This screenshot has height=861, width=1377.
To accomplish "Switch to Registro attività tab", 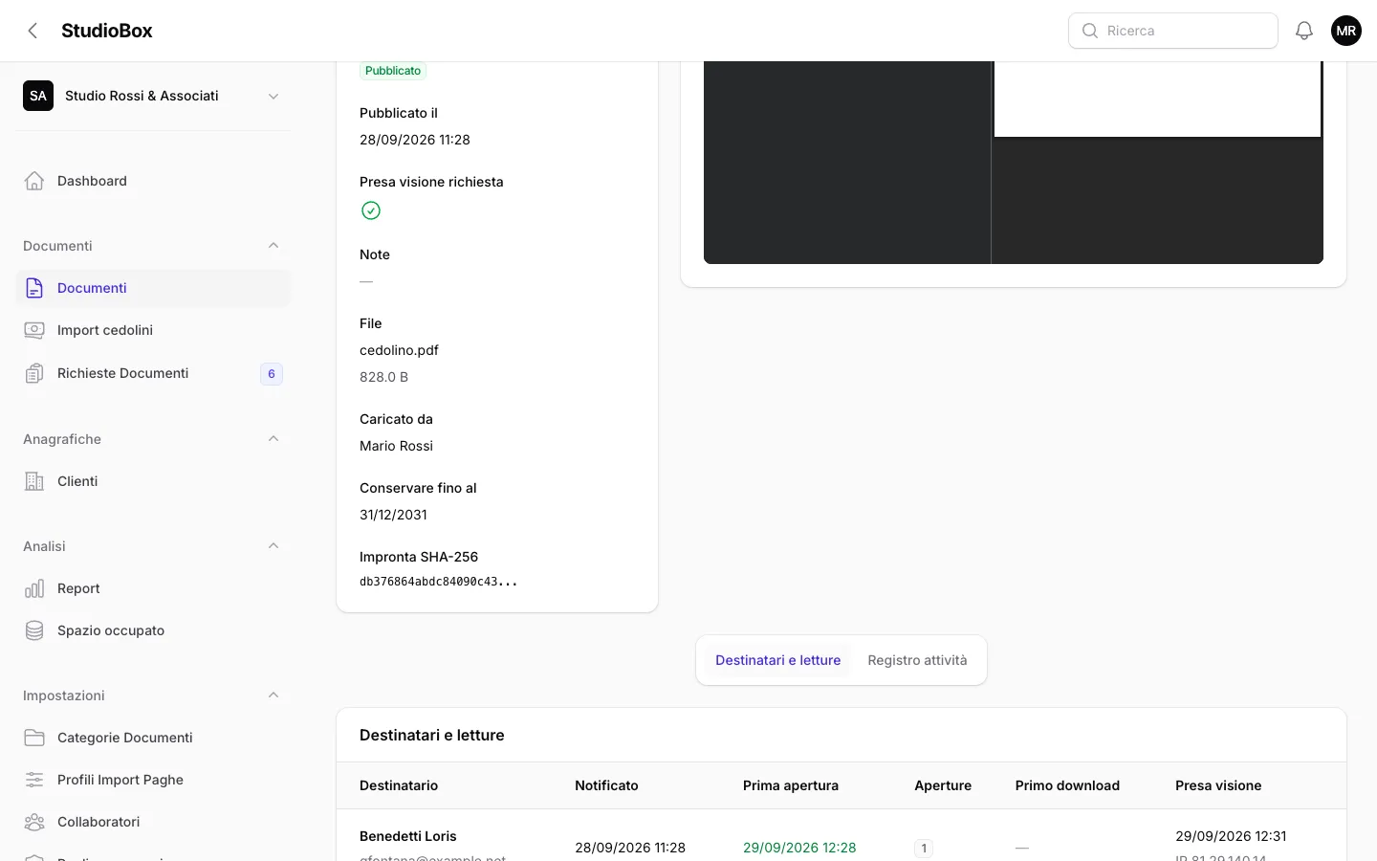I will pyautogui.click(x=917, y=660).
